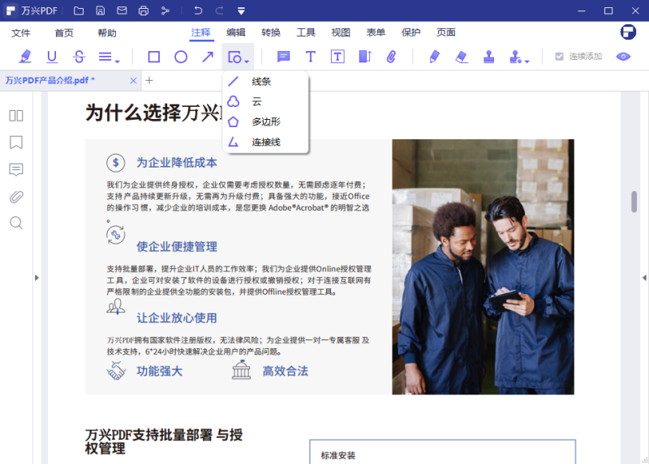This screenshot has height=464, width=649.
Task: Enable the 连续添加 checkbox
Action: (559, 57)
